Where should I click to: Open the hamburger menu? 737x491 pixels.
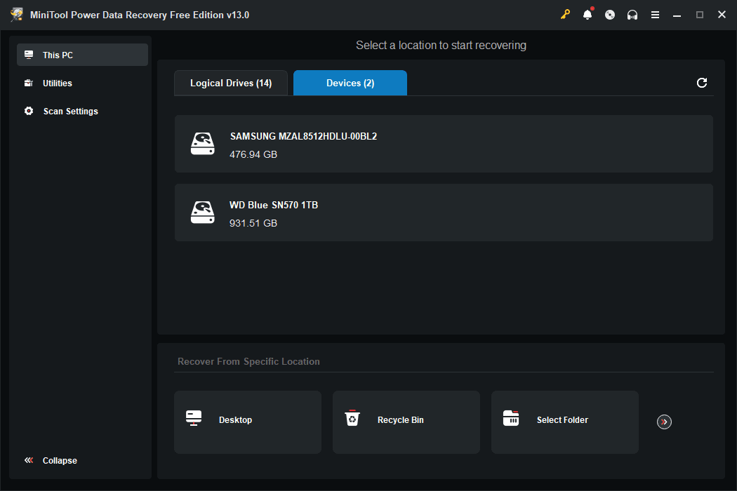click(655, 15)
